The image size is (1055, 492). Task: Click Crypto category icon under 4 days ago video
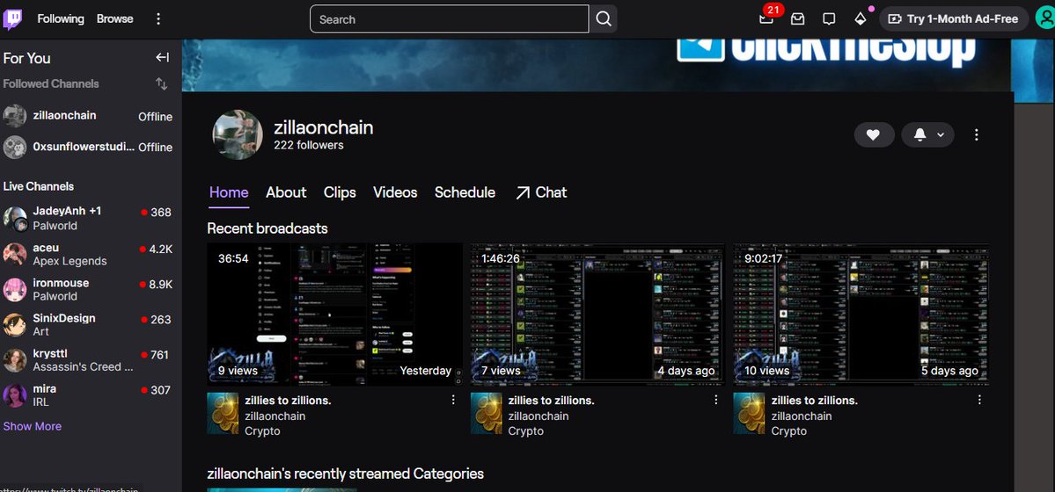click(x=487, y=413)
